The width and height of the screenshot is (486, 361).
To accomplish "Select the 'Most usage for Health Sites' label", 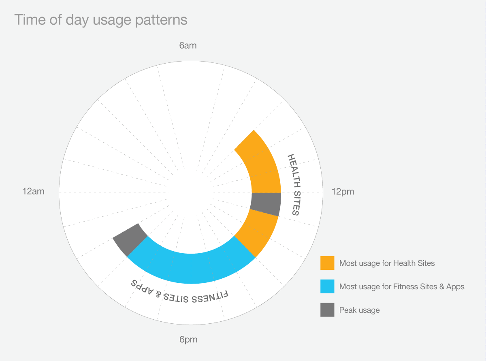I will click(387, 263).
